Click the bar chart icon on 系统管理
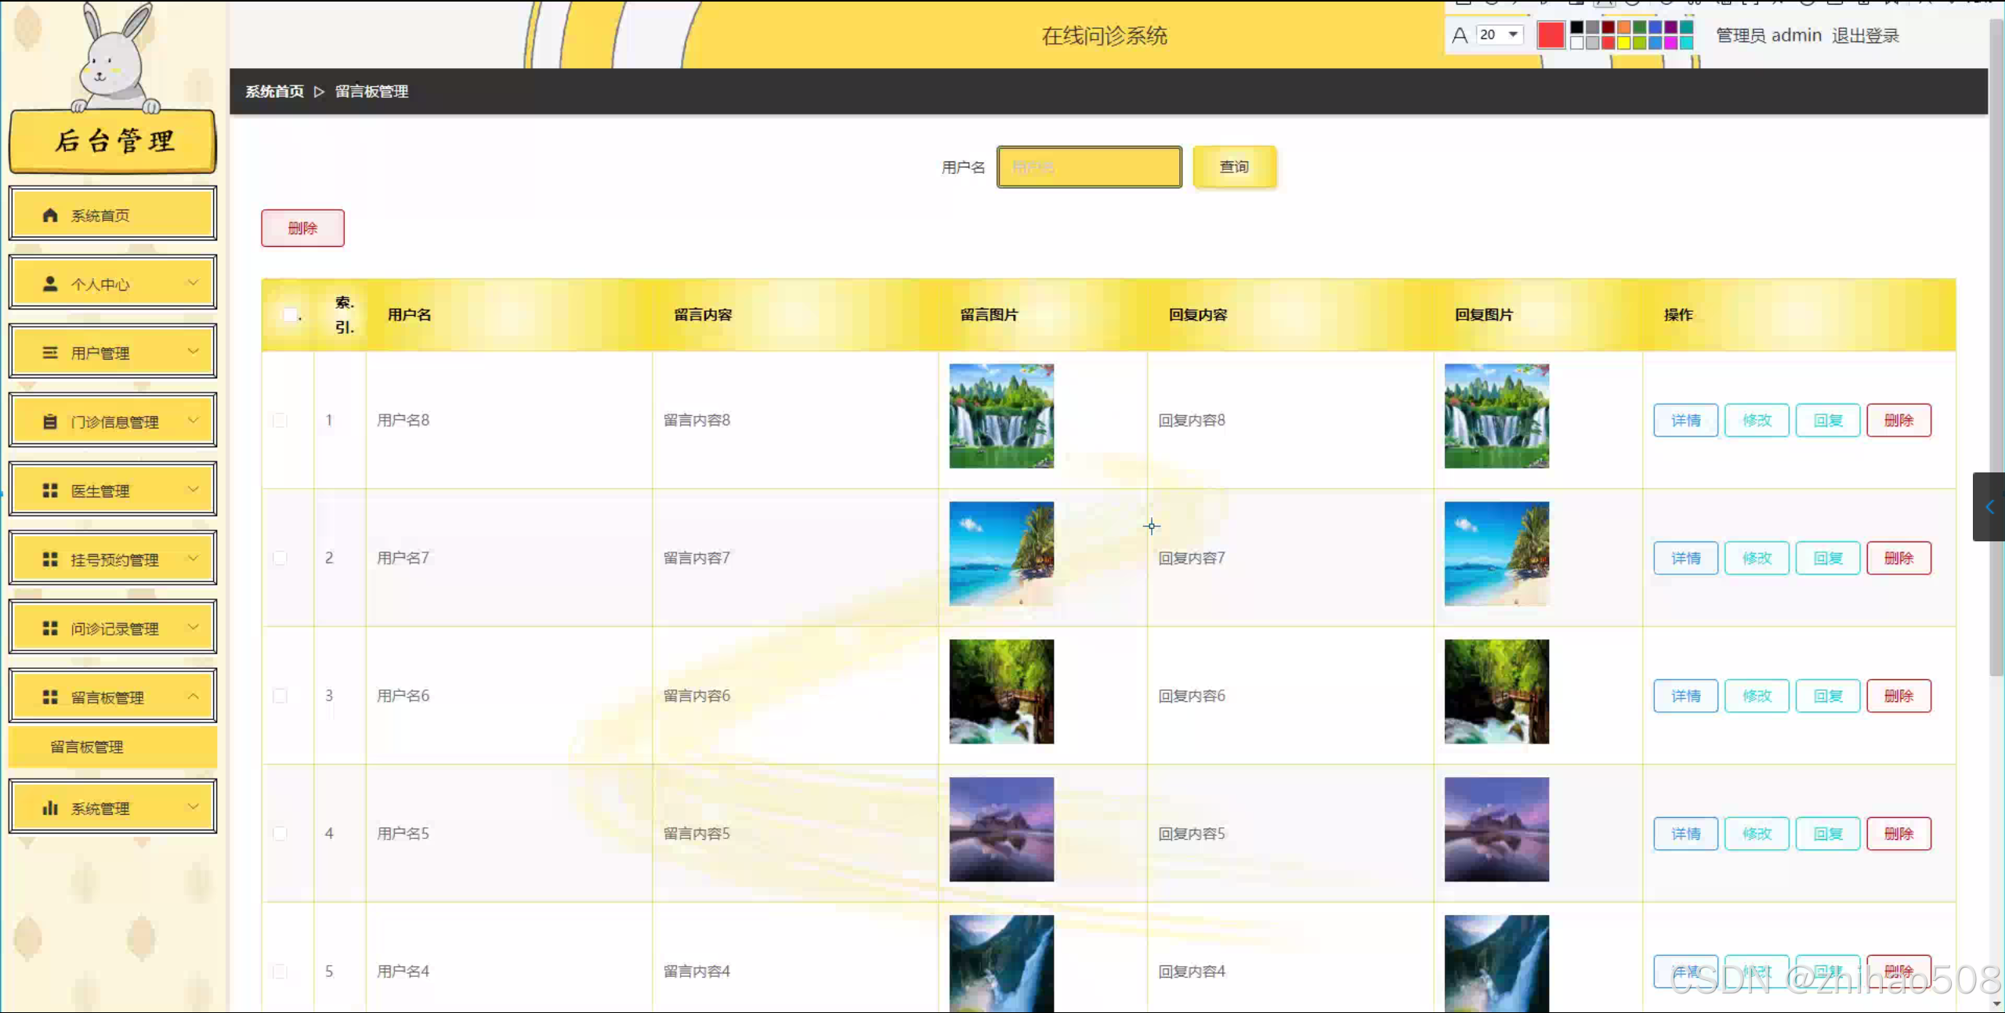 pyautogui.click(x=50, y=807)
